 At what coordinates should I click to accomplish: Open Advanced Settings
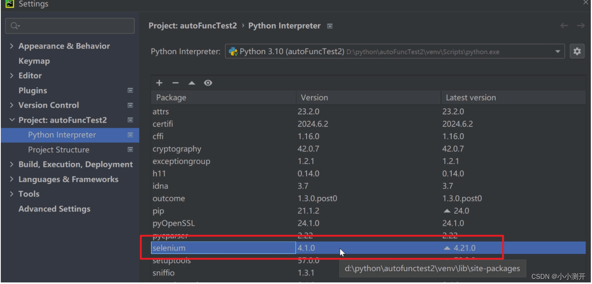[x=55, y=209]
